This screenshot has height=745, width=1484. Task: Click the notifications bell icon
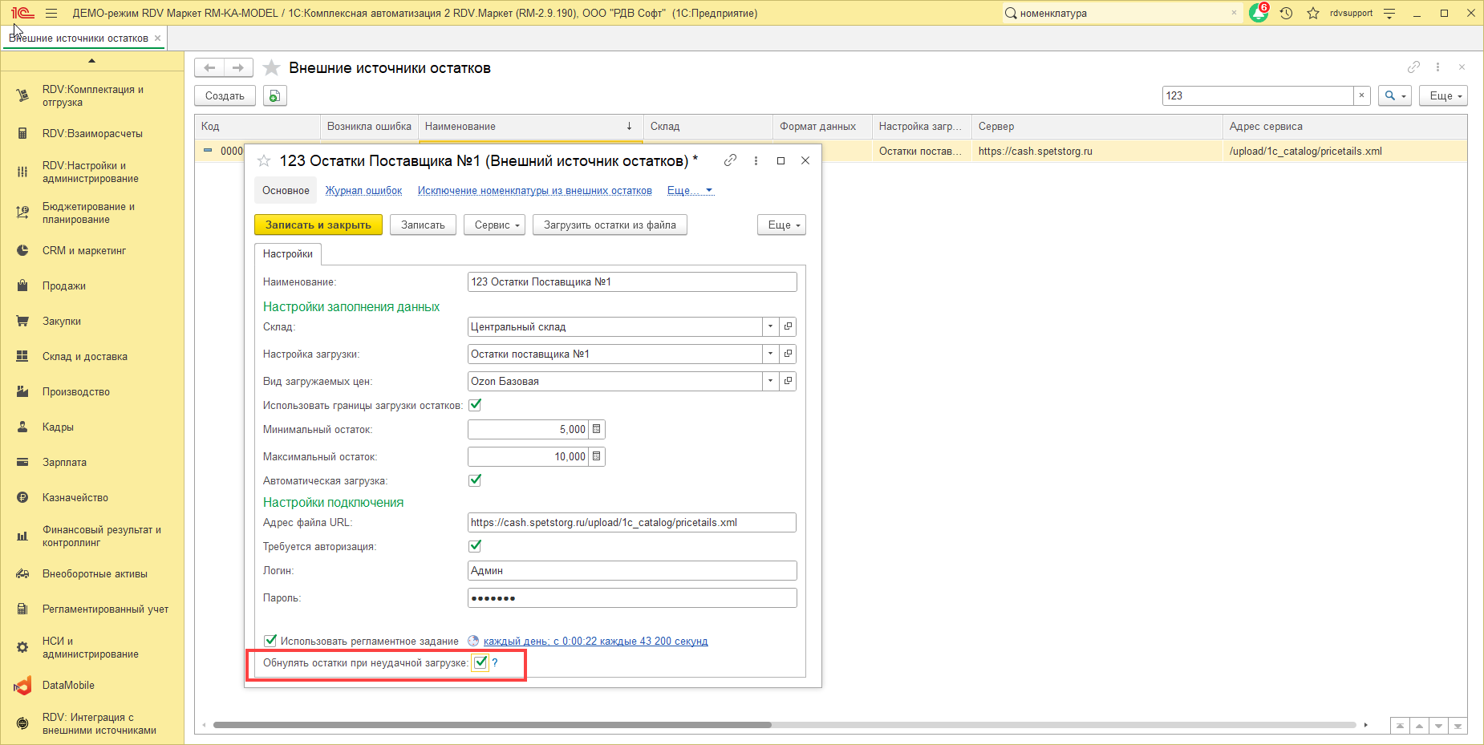coord(1258,13)
